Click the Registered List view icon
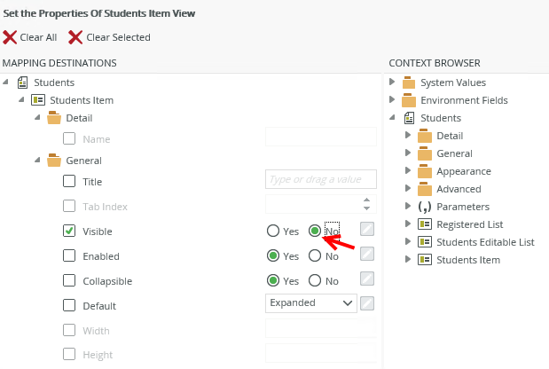The height and width of the screenshot is (369, 549). (x=425, y=224)
